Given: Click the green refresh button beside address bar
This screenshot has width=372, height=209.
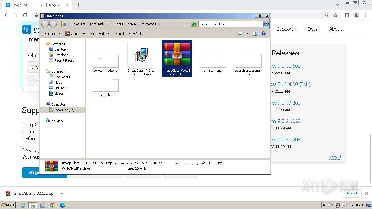Looking at the screenshot, I should pyautogui.click(x=194, y=24).
